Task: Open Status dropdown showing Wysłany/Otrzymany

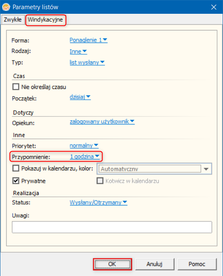Action: (x=98, y=203)
